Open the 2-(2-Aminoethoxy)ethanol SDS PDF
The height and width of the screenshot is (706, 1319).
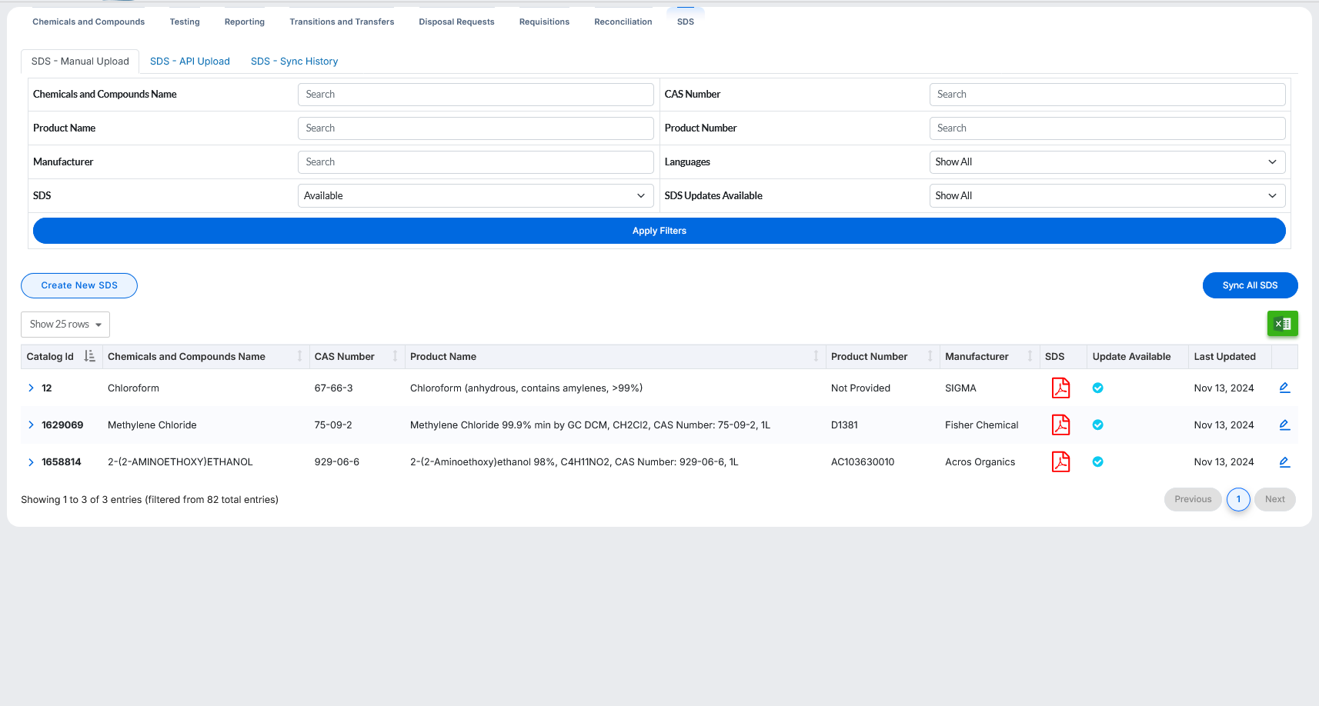coord(1060,461)
